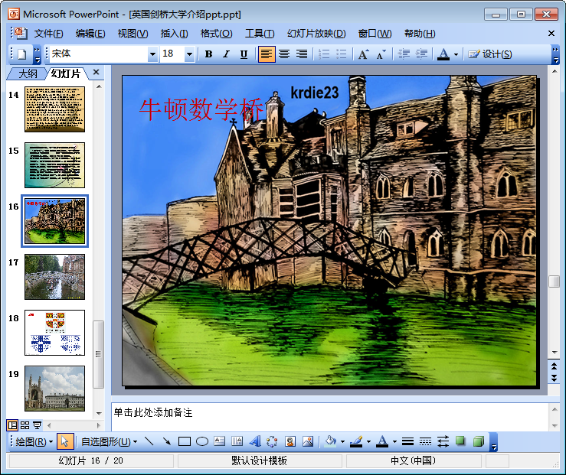Switch to Slide Sorter view icon

[x=25, y=425]
